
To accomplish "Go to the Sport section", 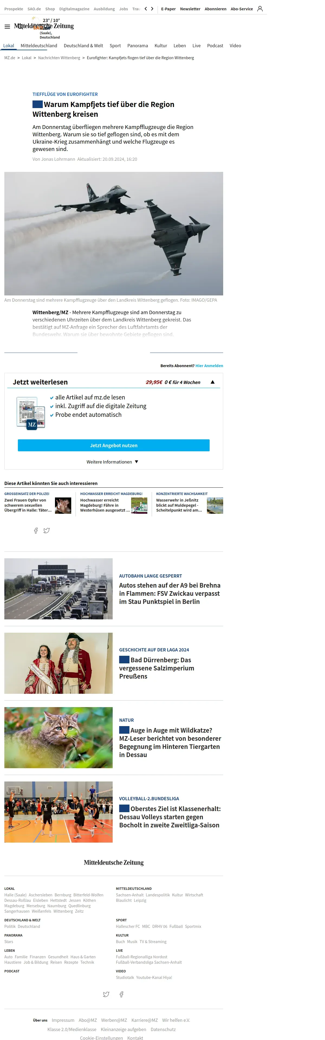I will click(115, 46).
